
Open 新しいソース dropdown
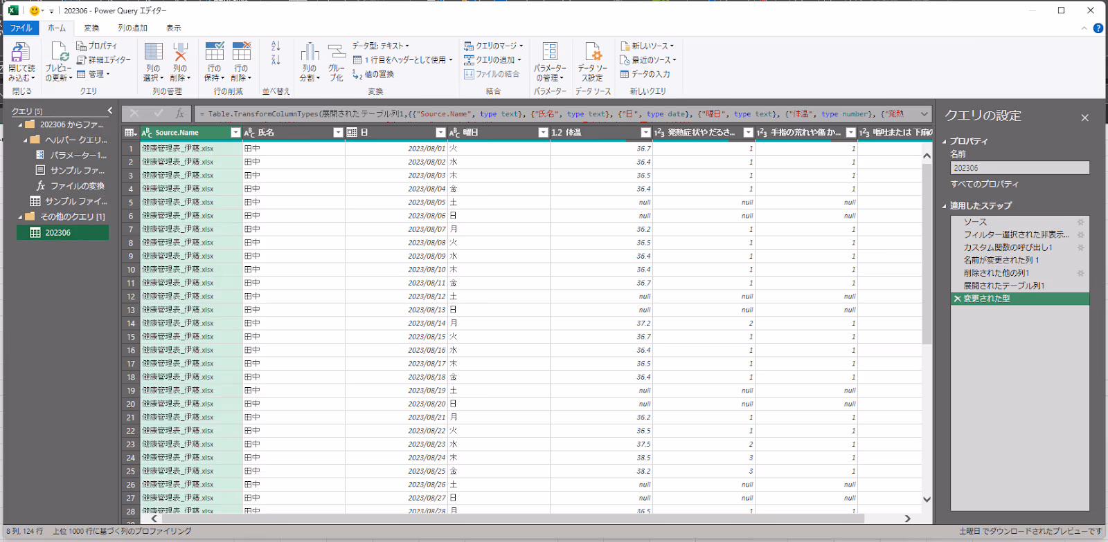[647, 46]
